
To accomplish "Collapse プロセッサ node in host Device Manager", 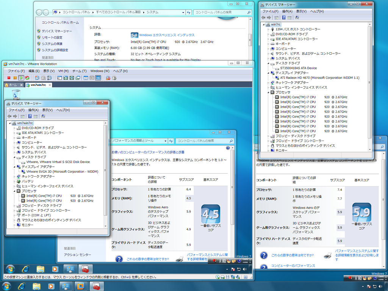I will [268, 92].
